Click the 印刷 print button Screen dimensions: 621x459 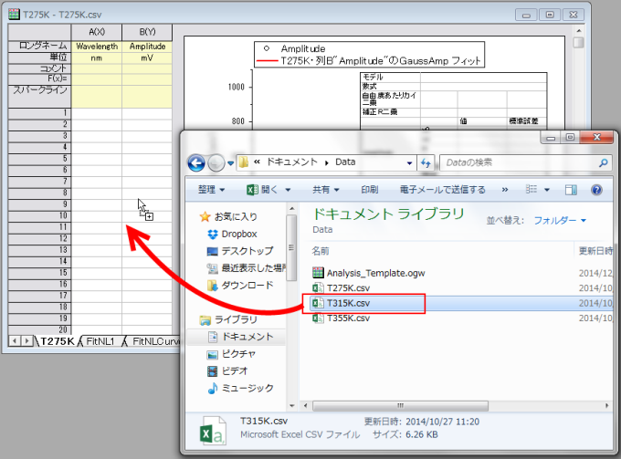(370, 190)
